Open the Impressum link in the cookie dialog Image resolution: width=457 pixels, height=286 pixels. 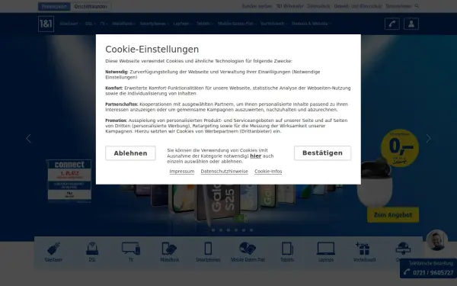182,172
